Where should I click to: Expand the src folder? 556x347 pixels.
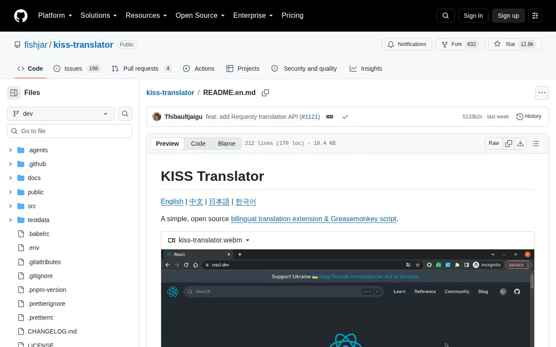10,206
